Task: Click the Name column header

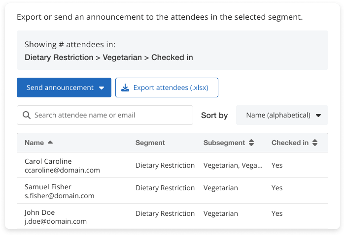Action: [34, 143]
